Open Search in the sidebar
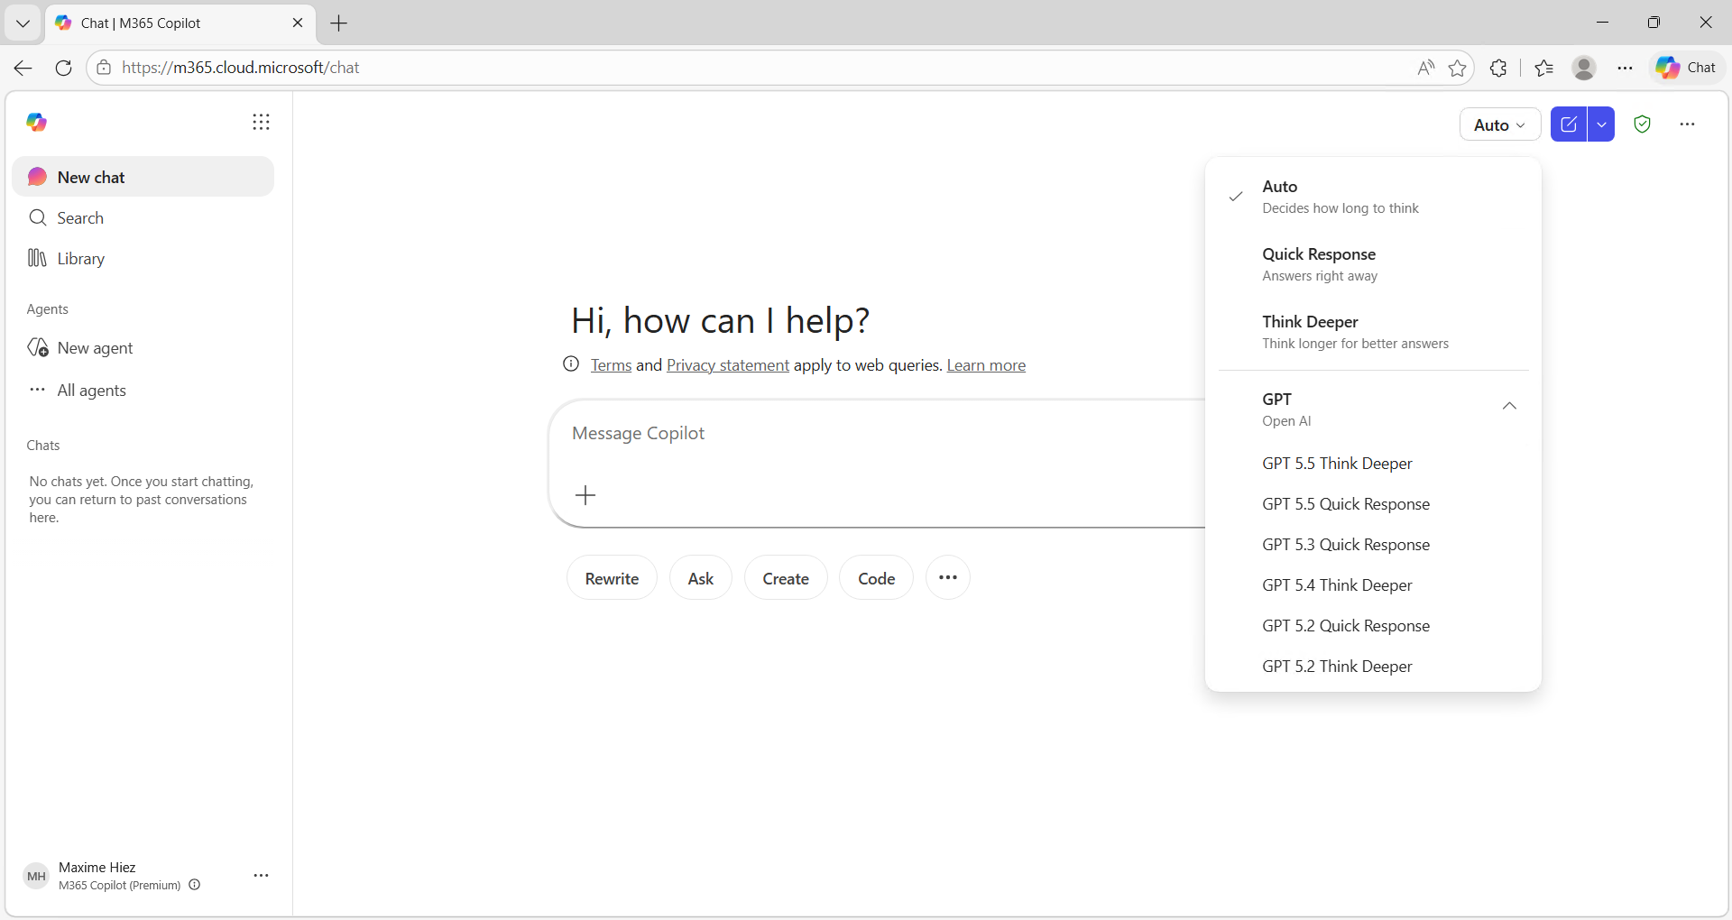The height and width of the screenshot is (920, 1732). 143,217
